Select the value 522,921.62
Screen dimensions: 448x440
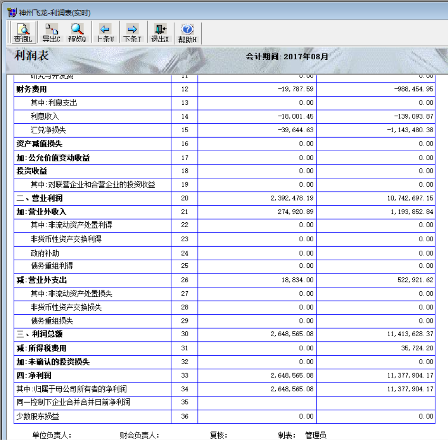415,280
